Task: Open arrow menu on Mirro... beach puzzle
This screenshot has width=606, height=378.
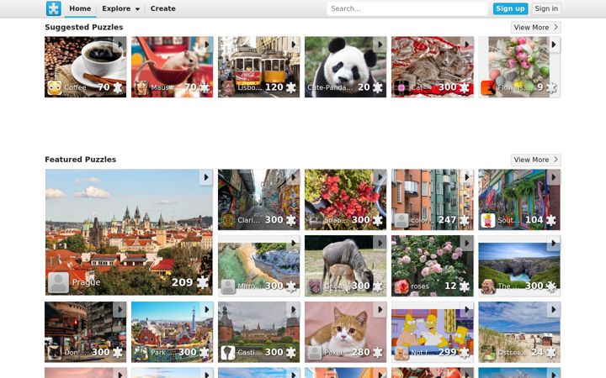Action: point(294,243)
